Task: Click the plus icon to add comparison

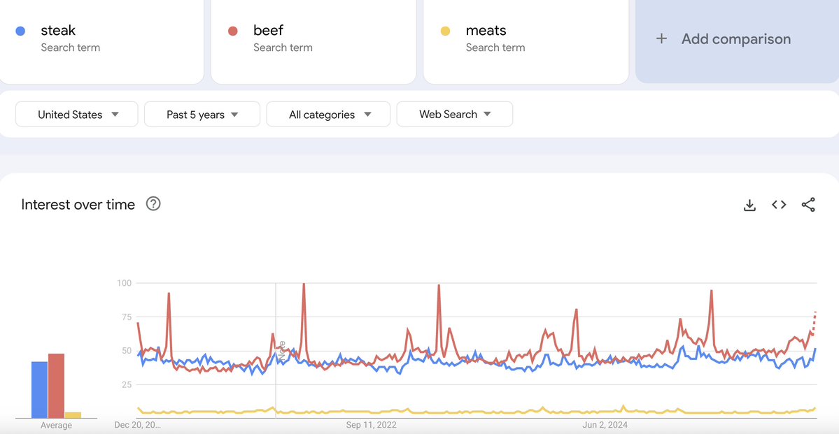Action: (661, 39)
